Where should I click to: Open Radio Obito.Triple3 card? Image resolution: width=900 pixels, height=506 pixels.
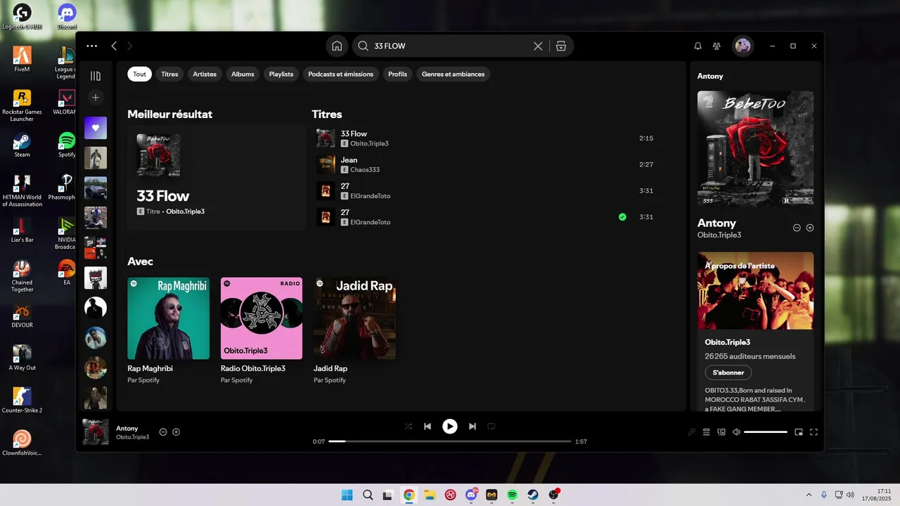coord(262,332)
